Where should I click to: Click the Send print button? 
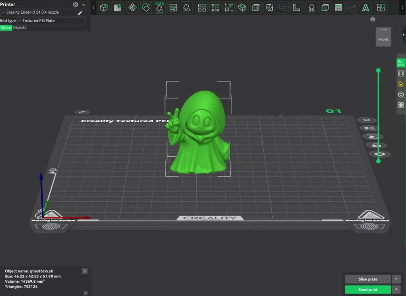(368, 289)
